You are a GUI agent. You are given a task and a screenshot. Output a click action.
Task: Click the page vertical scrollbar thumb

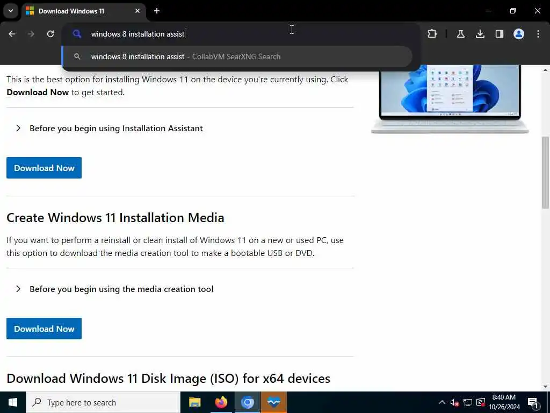click(x=546, y=172)
